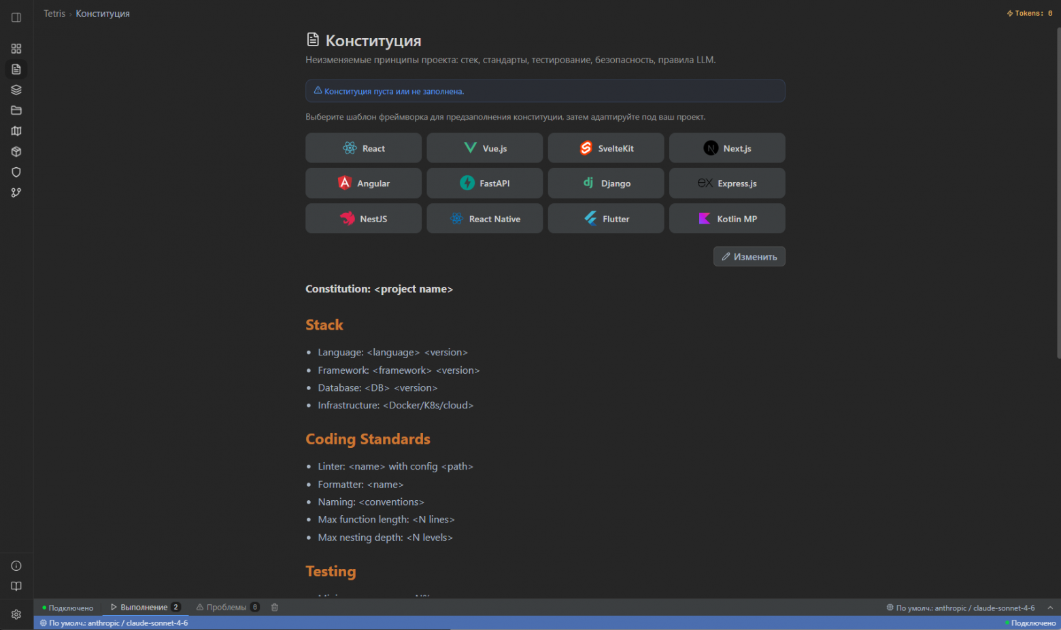The image size is (1061, 630).
Task: Click the 'Linter: <name> with config <path>' line
Action: [396, 466]
